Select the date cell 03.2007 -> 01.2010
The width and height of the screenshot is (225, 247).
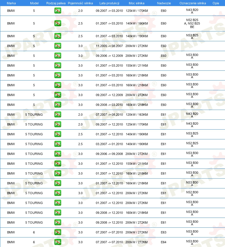tap(109, 144)
